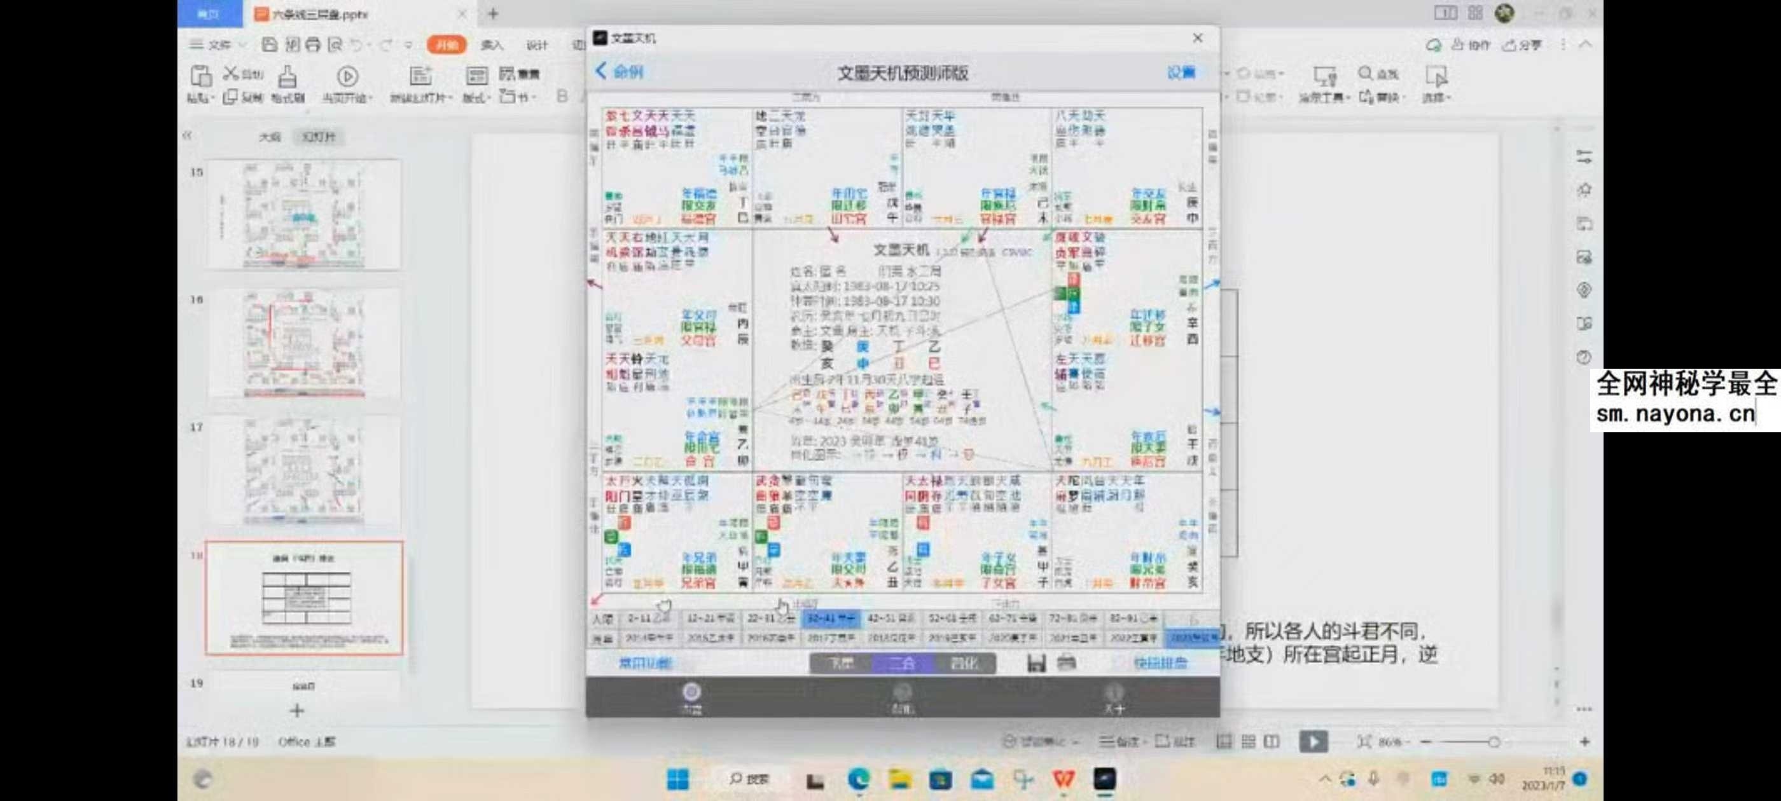The image size is (1781, 801).
Task: Click the save floppy icon in the 文墨天机 window
Action: pyautogui.click(x=1036, y=663)
